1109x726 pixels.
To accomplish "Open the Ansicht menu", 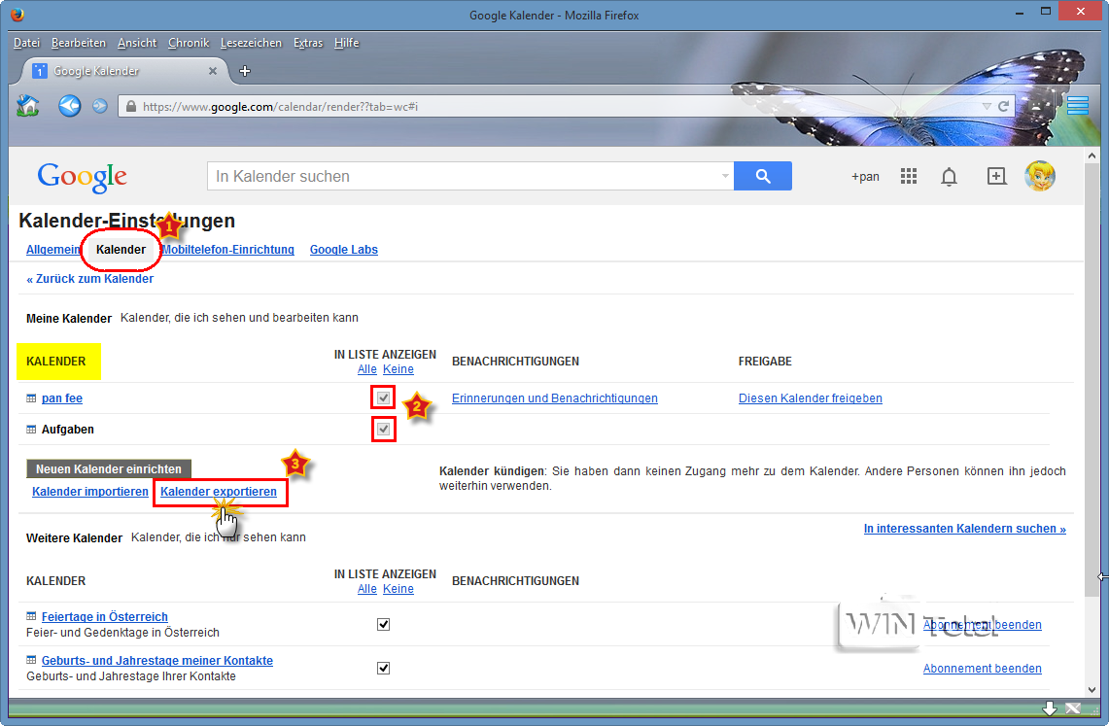I will tap(137, 43).
